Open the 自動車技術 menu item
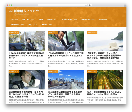Viewport: 132px width, 112px height. pyautogui.click(x=103, y=20)
